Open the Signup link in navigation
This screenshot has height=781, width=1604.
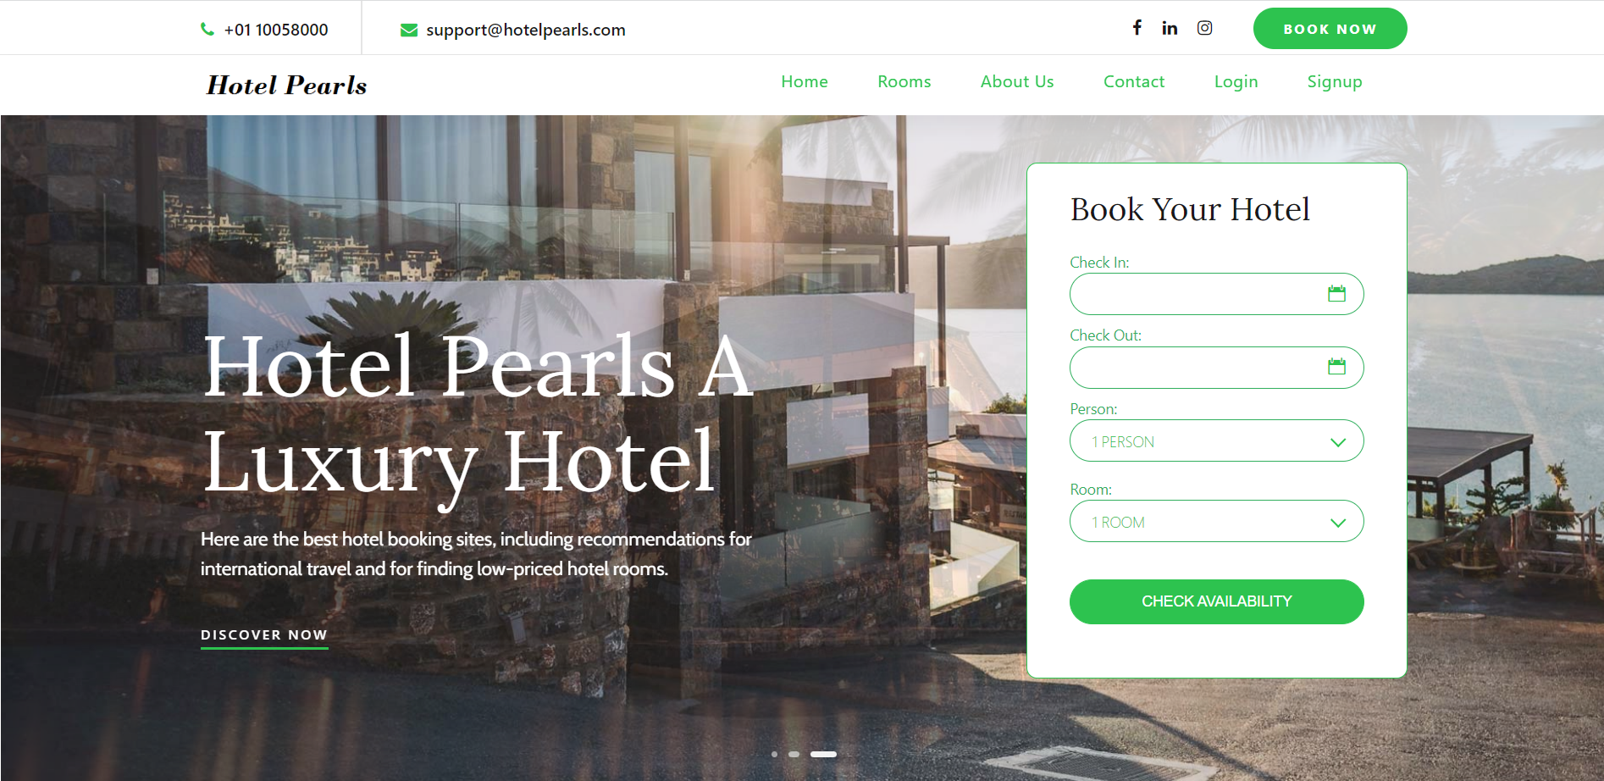[1335, 82]
